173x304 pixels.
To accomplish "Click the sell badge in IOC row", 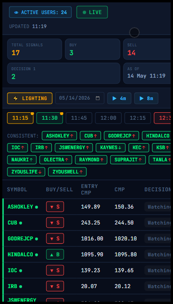I will (55, 270).
